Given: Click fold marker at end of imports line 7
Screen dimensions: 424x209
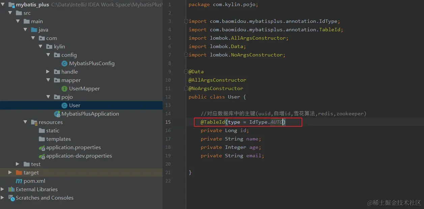Looking at the screenshot, I should click(x=186, y=55).
